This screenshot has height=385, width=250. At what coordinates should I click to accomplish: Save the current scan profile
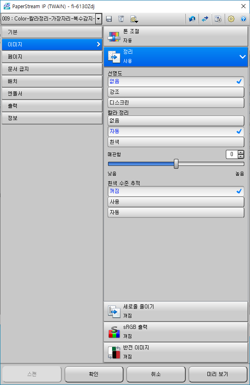(109, 19)
